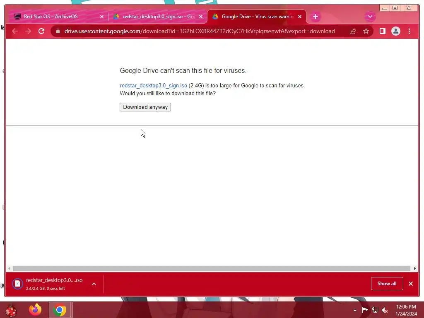Reload the Google Drive warning page
Screen dimensions: 424x318
[x=41, y=31]
